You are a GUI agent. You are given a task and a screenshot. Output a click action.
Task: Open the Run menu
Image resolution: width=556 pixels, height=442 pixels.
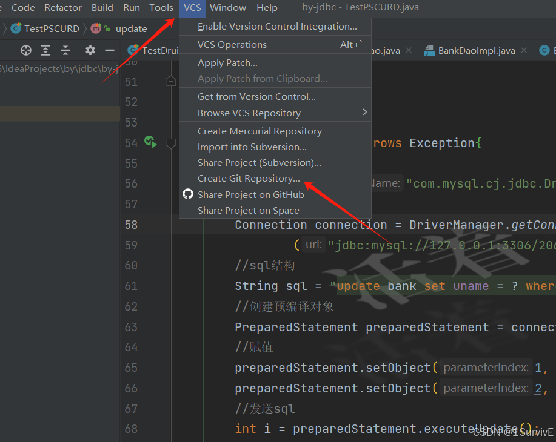(131, 7)
